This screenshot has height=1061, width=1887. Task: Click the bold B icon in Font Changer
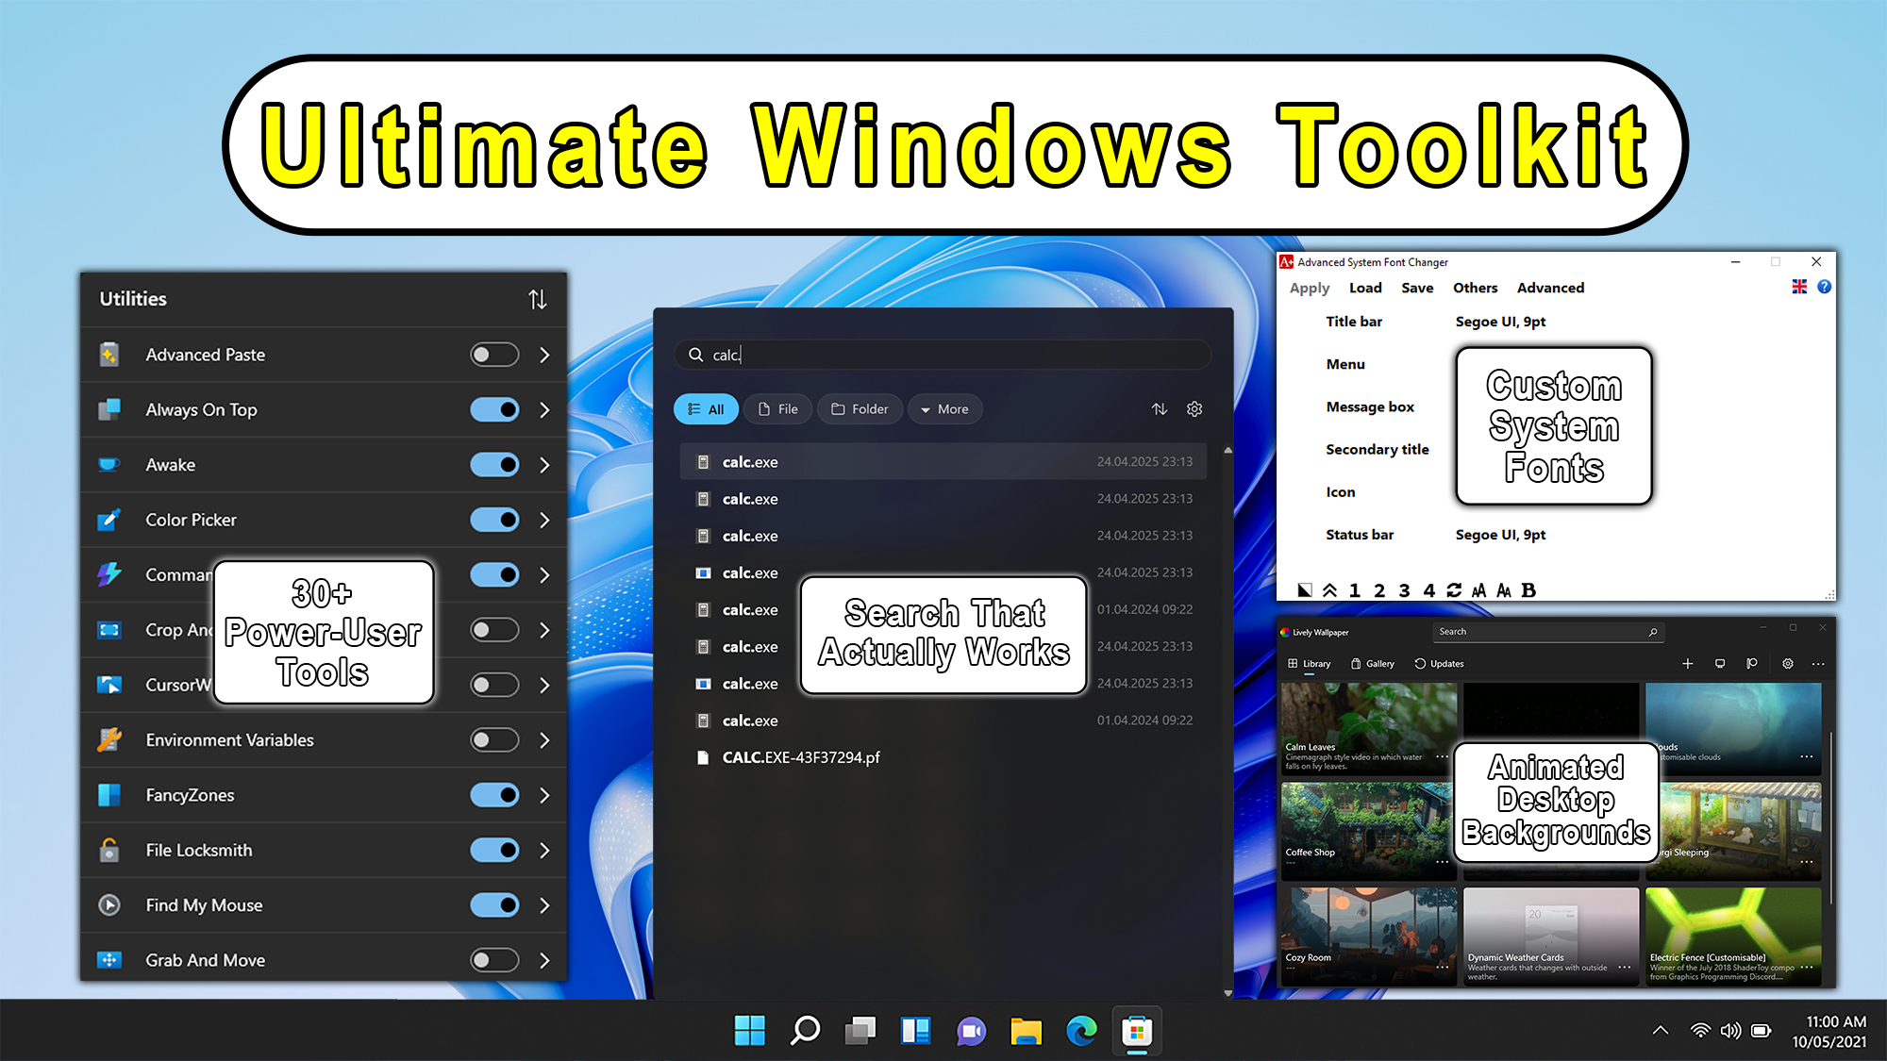pyautogui.click(x=1528, y=590)
